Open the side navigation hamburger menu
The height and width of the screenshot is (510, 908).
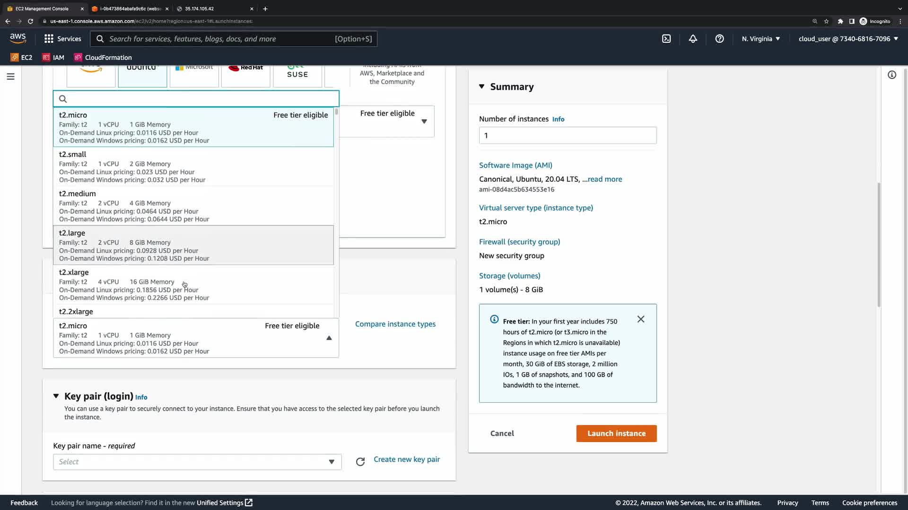tap(10, 76)
